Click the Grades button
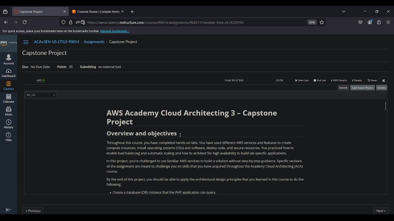394x221 pixels. tap(382, 88)
